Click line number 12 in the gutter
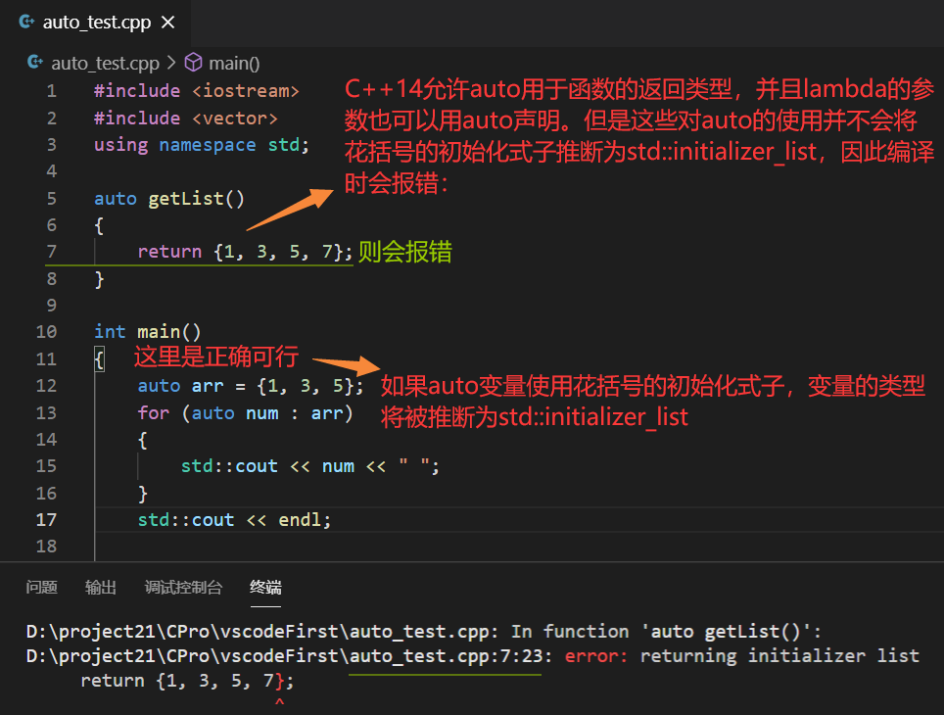This screenshot has width=944, height=715. click(x=46, y=386)
